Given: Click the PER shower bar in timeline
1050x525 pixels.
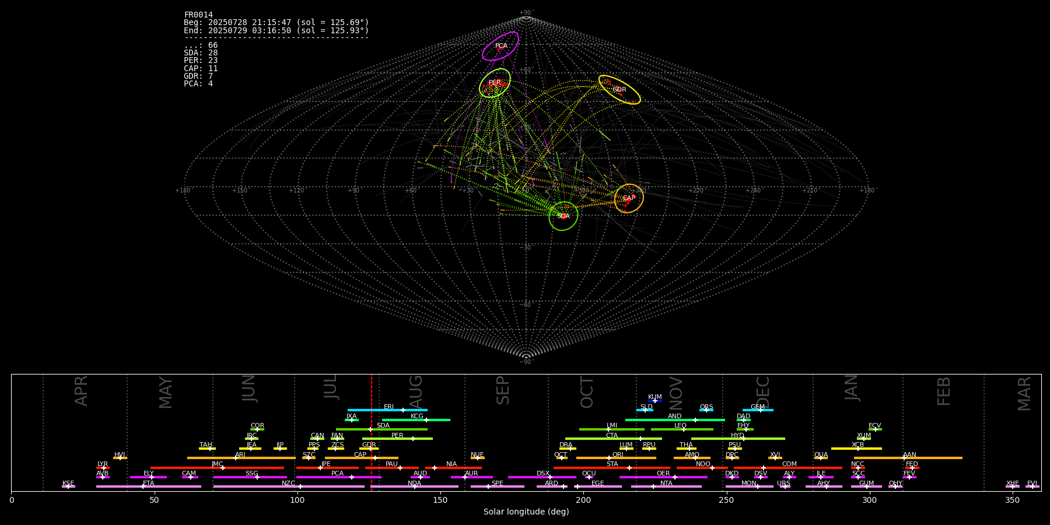Looking at the screenshot, I should 397,439.
